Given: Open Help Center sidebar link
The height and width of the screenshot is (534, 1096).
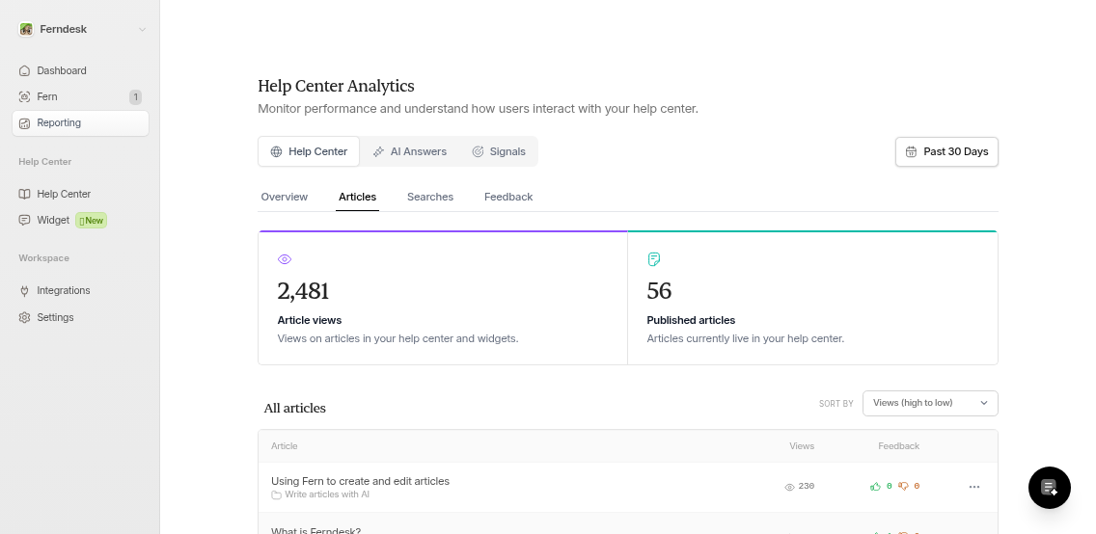Looking at the screenshot, I should [x=80, y=194].
